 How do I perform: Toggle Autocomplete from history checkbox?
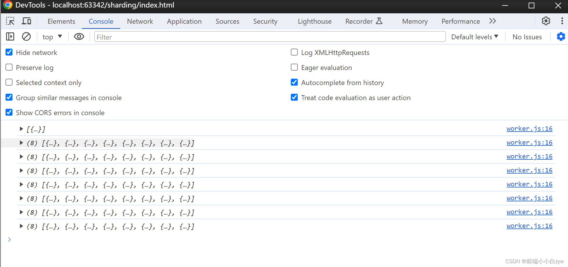coord(294,82)
